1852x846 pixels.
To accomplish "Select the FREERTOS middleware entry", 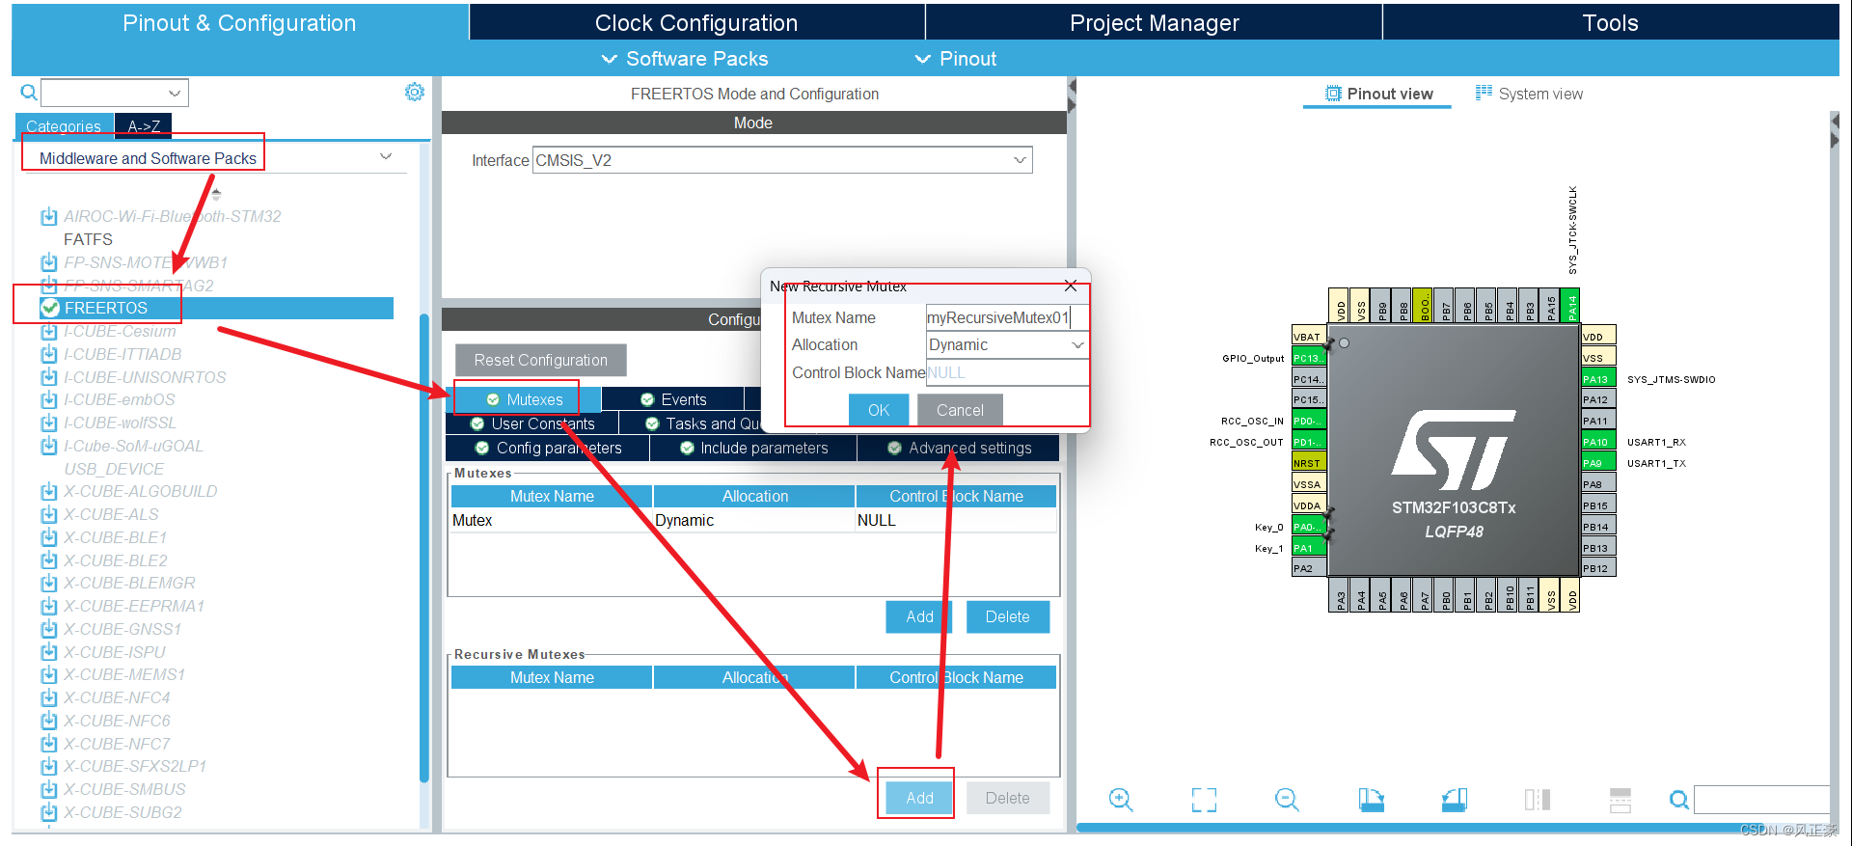I will point(217,308).
